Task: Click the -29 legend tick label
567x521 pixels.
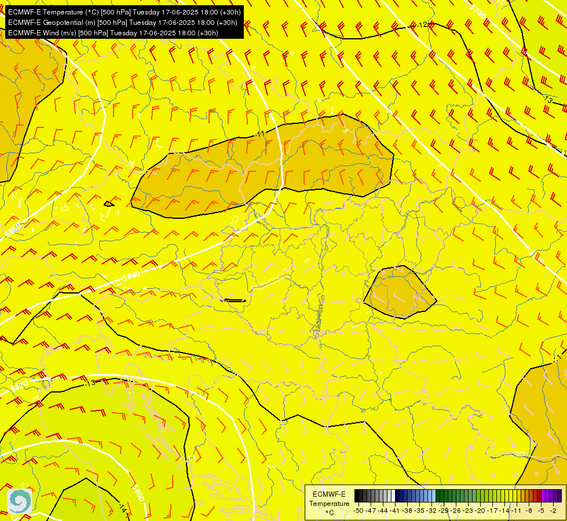Action: (444, 511)
